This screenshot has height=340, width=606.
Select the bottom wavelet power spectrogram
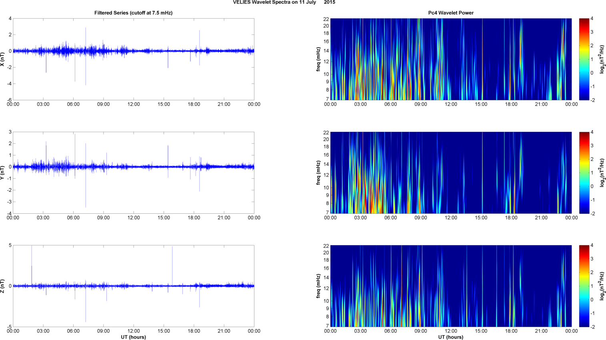pos(450,286)
